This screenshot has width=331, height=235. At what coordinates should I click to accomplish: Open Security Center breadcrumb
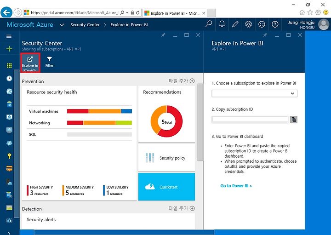(x=85, y=25)
